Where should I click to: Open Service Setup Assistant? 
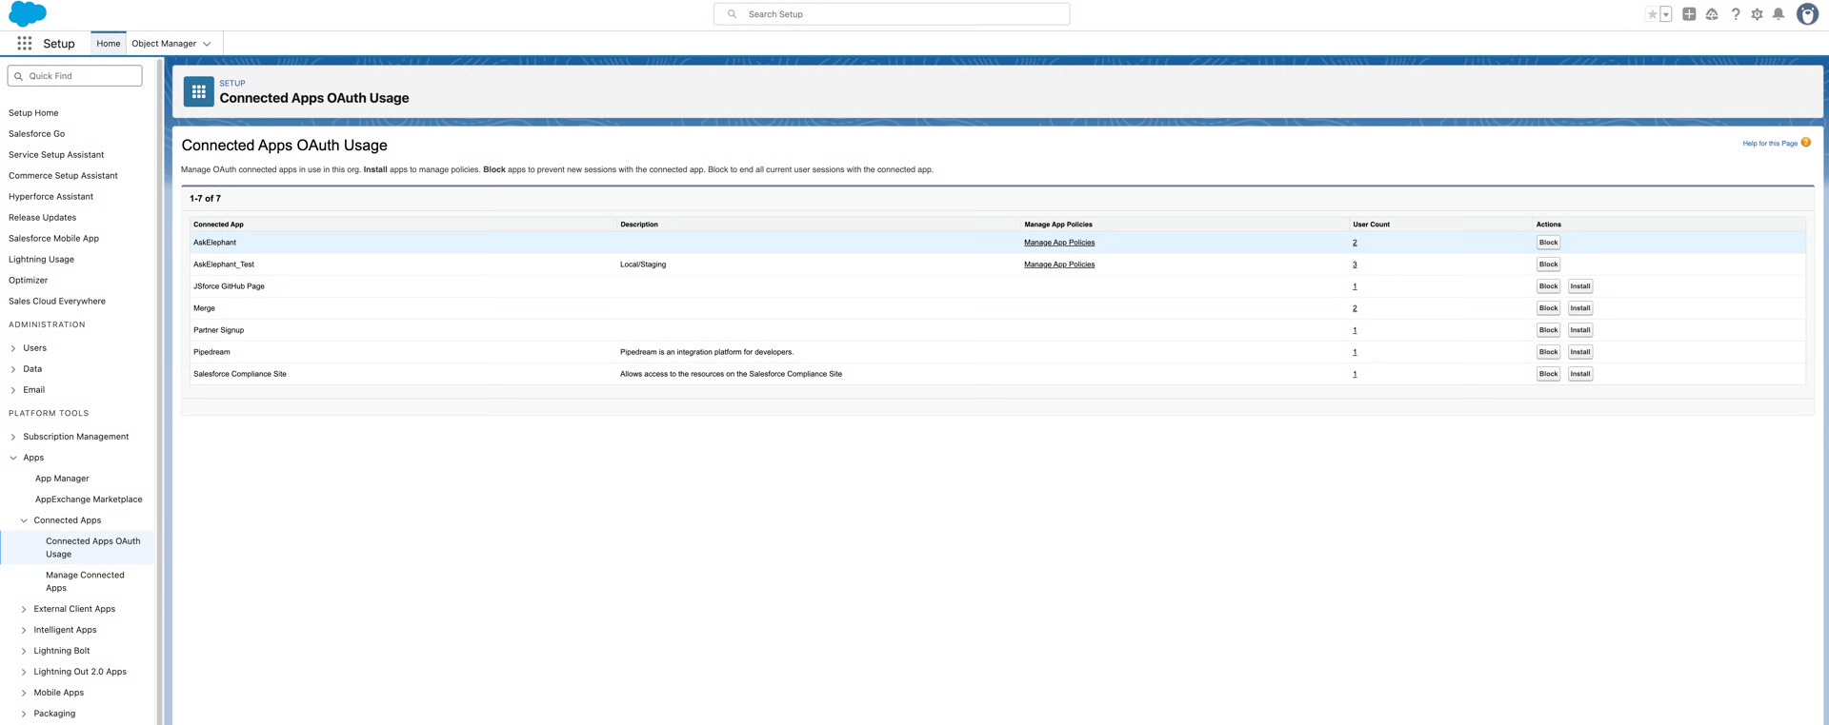[56, 155]
